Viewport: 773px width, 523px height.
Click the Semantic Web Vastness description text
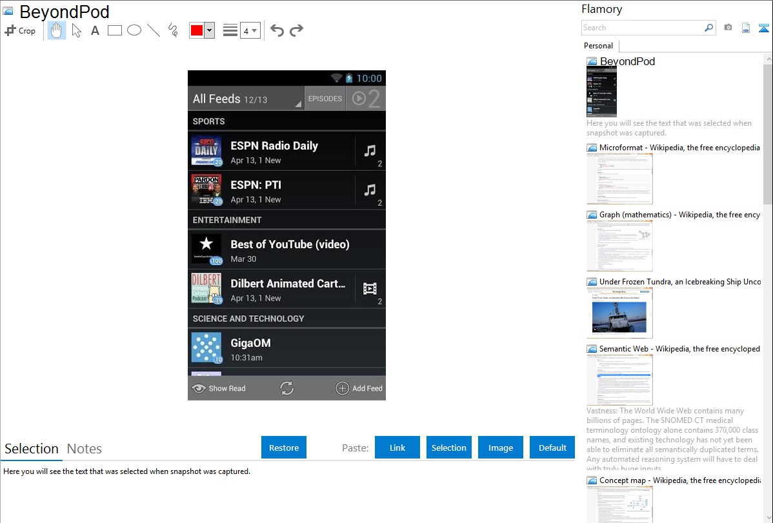672,439
